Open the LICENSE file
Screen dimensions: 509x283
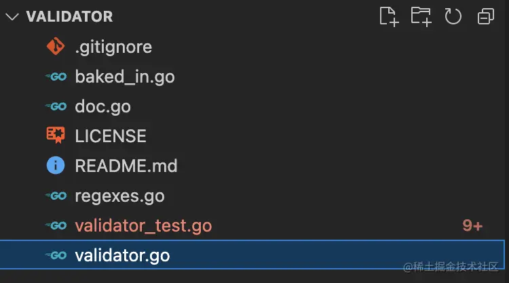[111, 135]
